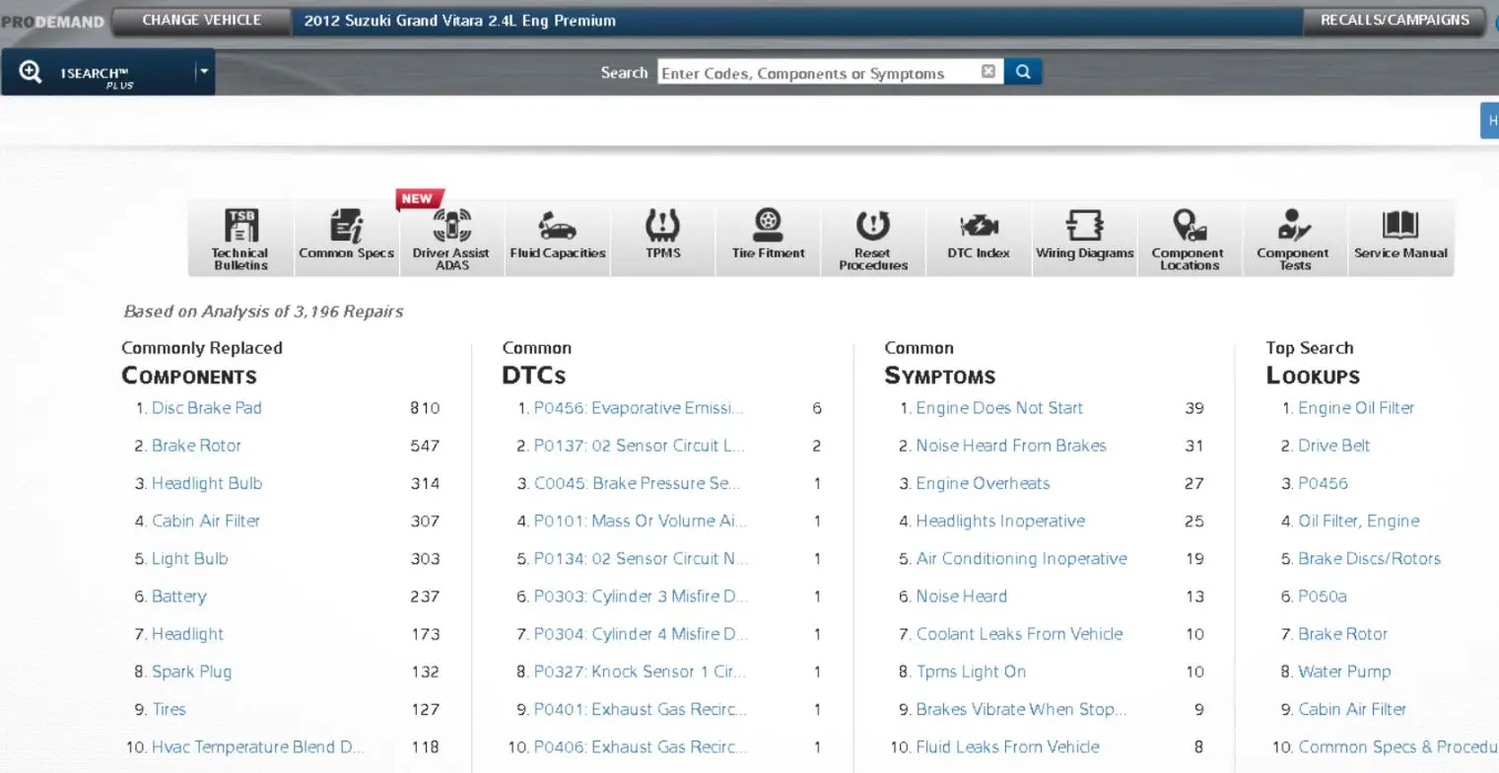Open P0456 under Top Search Lookups

[1323, 483]
